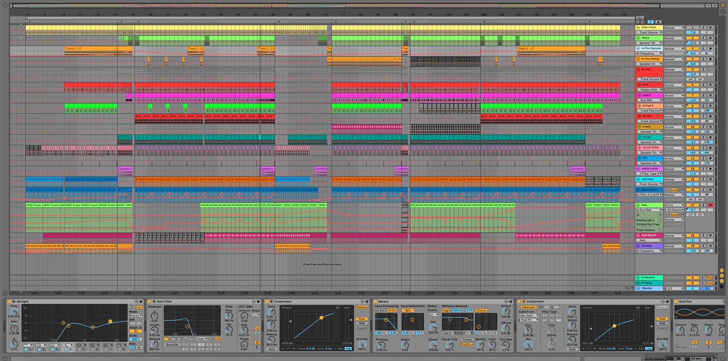Image resolution: width=728 pixels, height=361 pixels.
Task: Toggle Automation Mode icon beside the lock
Action: coord(651,22)
